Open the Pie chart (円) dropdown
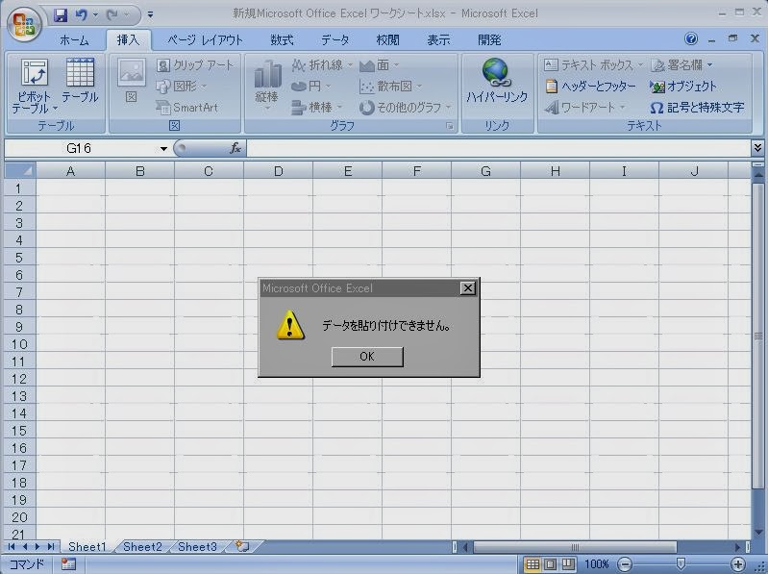This screenshot has width=768, height=574. tap(310, 87)
